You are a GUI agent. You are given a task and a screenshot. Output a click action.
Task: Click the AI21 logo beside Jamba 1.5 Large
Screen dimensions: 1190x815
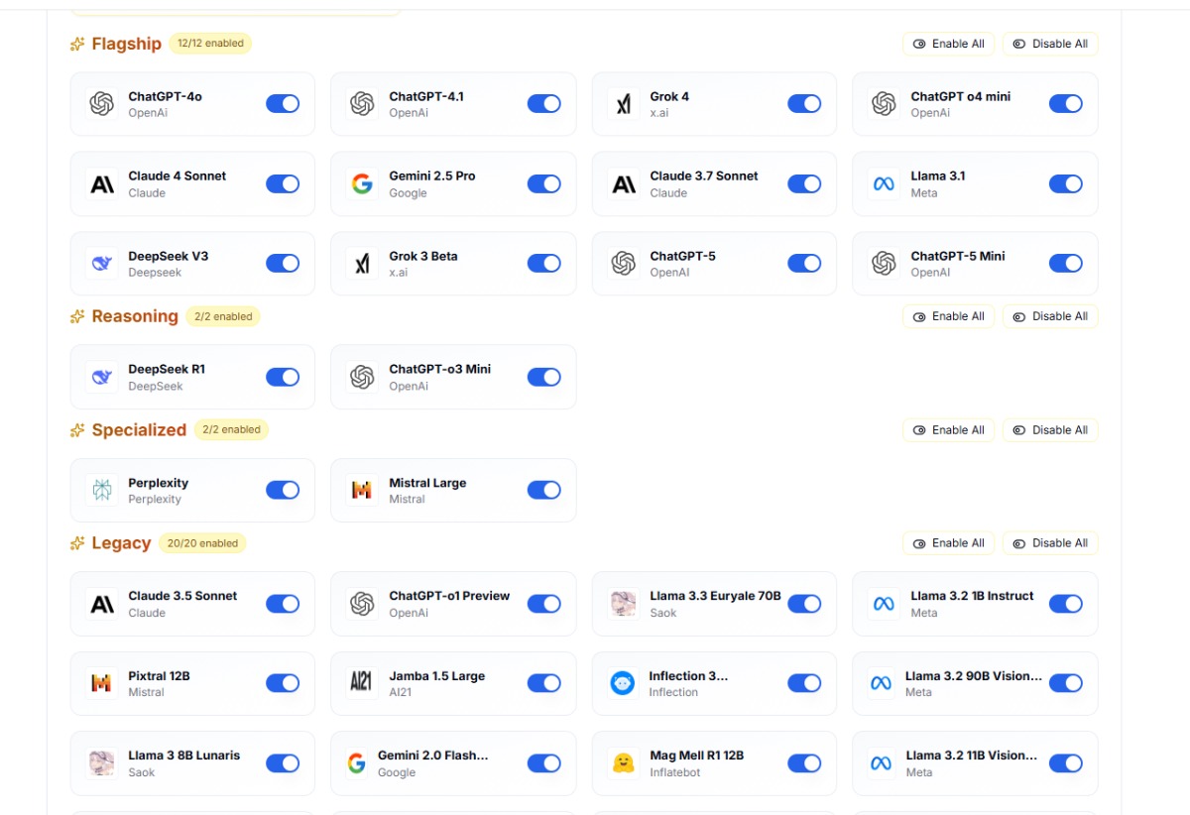pyautogui.click(x=362, y=683)
